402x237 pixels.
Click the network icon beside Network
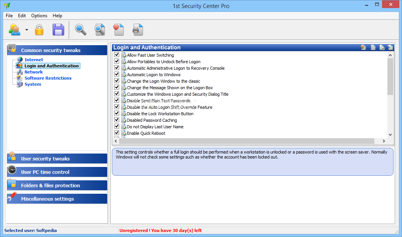20,72
